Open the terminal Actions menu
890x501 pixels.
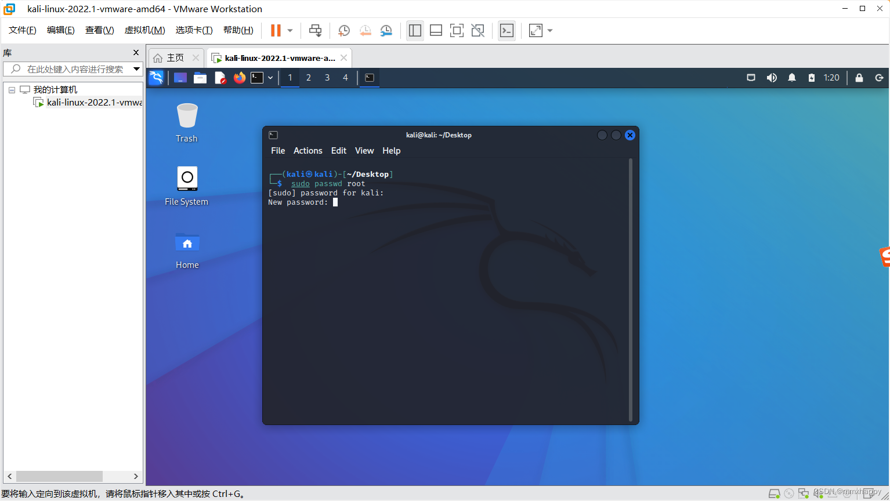pyautogui.click(x=308, y=151)
